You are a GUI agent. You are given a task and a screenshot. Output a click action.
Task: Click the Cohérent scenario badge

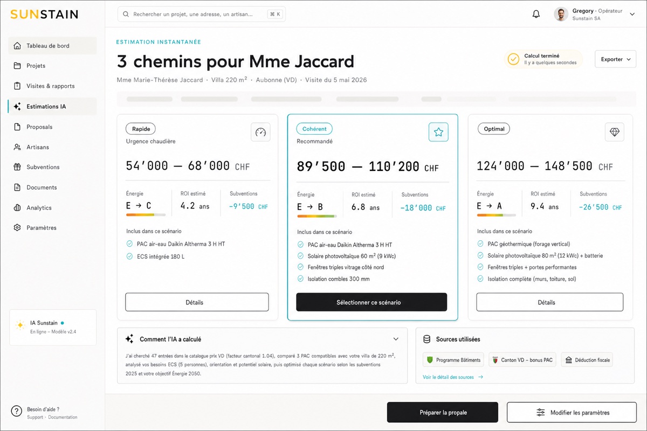coord(314,129)
